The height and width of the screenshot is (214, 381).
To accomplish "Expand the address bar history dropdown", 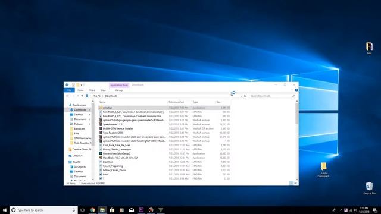I will tap(241, 96).
